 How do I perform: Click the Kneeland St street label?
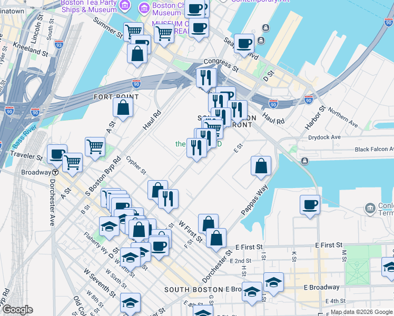[31, 49]
